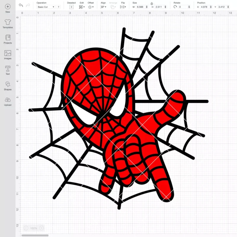This screenshot has height=237, width=237.
Task: Click the X position field
Action: click(205, 7)
